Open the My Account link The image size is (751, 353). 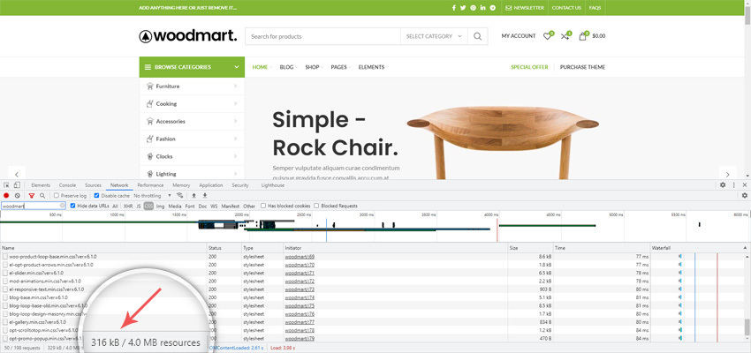pos(519,36)
